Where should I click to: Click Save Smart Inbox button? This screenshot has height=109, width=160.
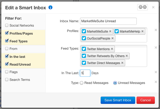coord(118,100)
